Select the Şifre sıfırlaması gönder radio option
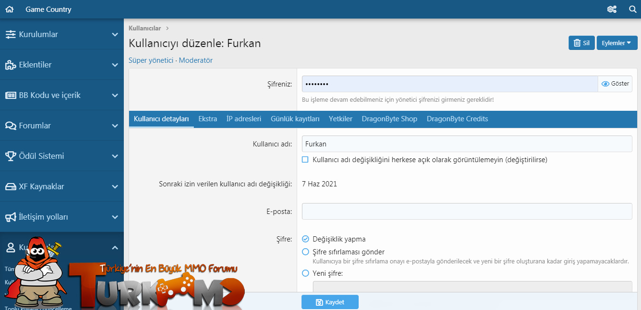This screenshot has width=641, height=310. [x=306, y=252]
